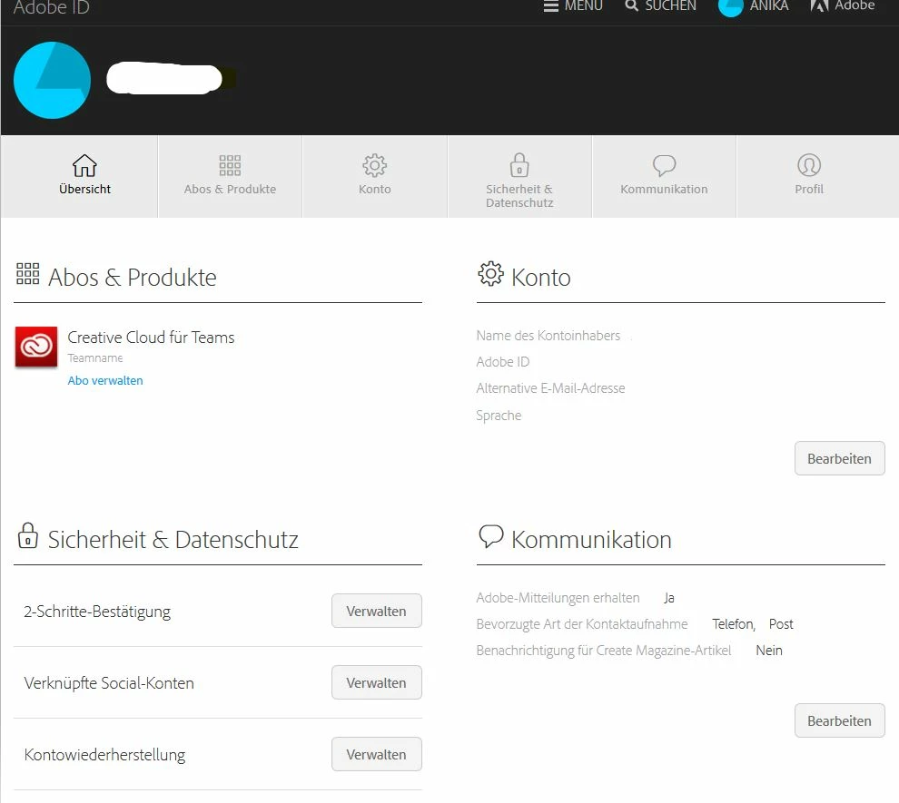The image size is (899, 803).
Task: Click the Ja value
Action: [x=669, y=598]
